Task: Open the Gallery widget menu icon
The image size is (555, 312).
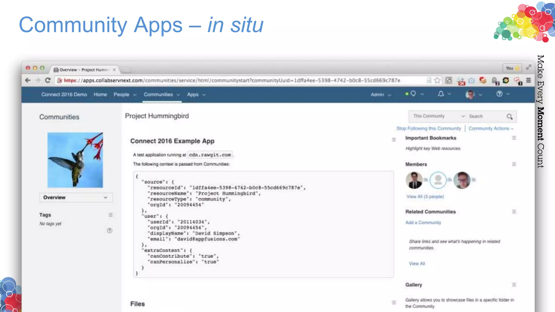Action: 514,285
